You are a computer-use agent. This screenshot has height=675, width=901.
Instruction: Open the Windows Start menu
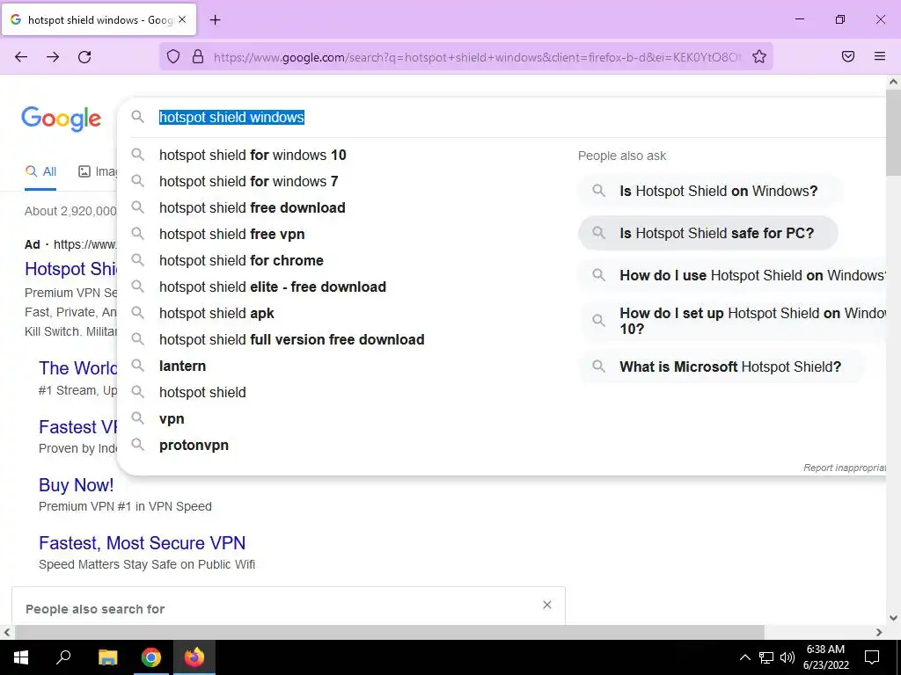pyautogui.click(x=21, y=657)
